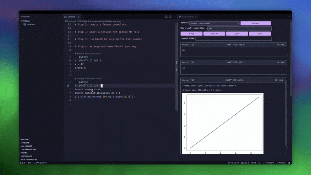Focus the Max result height field
This screenshot has width=311, height=175.
pyautogui.click(x=239, y=28)
